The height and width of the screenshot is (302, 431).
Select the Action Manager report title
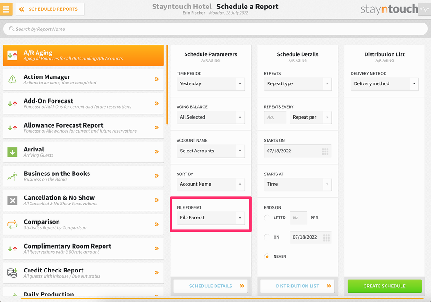(x=47, y=77)
